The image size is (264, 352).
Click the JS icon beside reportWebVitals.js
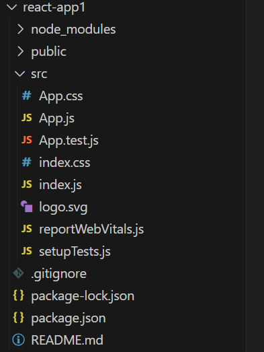(27, 229)
